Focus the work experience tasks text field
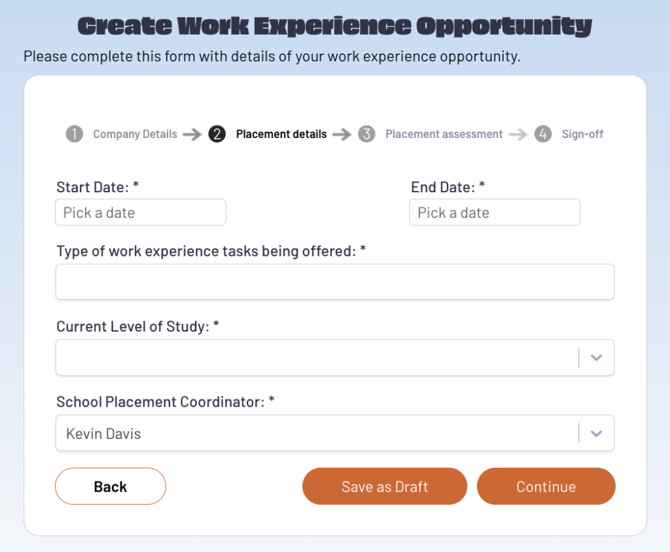Screen dimensions: 670x552 [x=335, y=282]
